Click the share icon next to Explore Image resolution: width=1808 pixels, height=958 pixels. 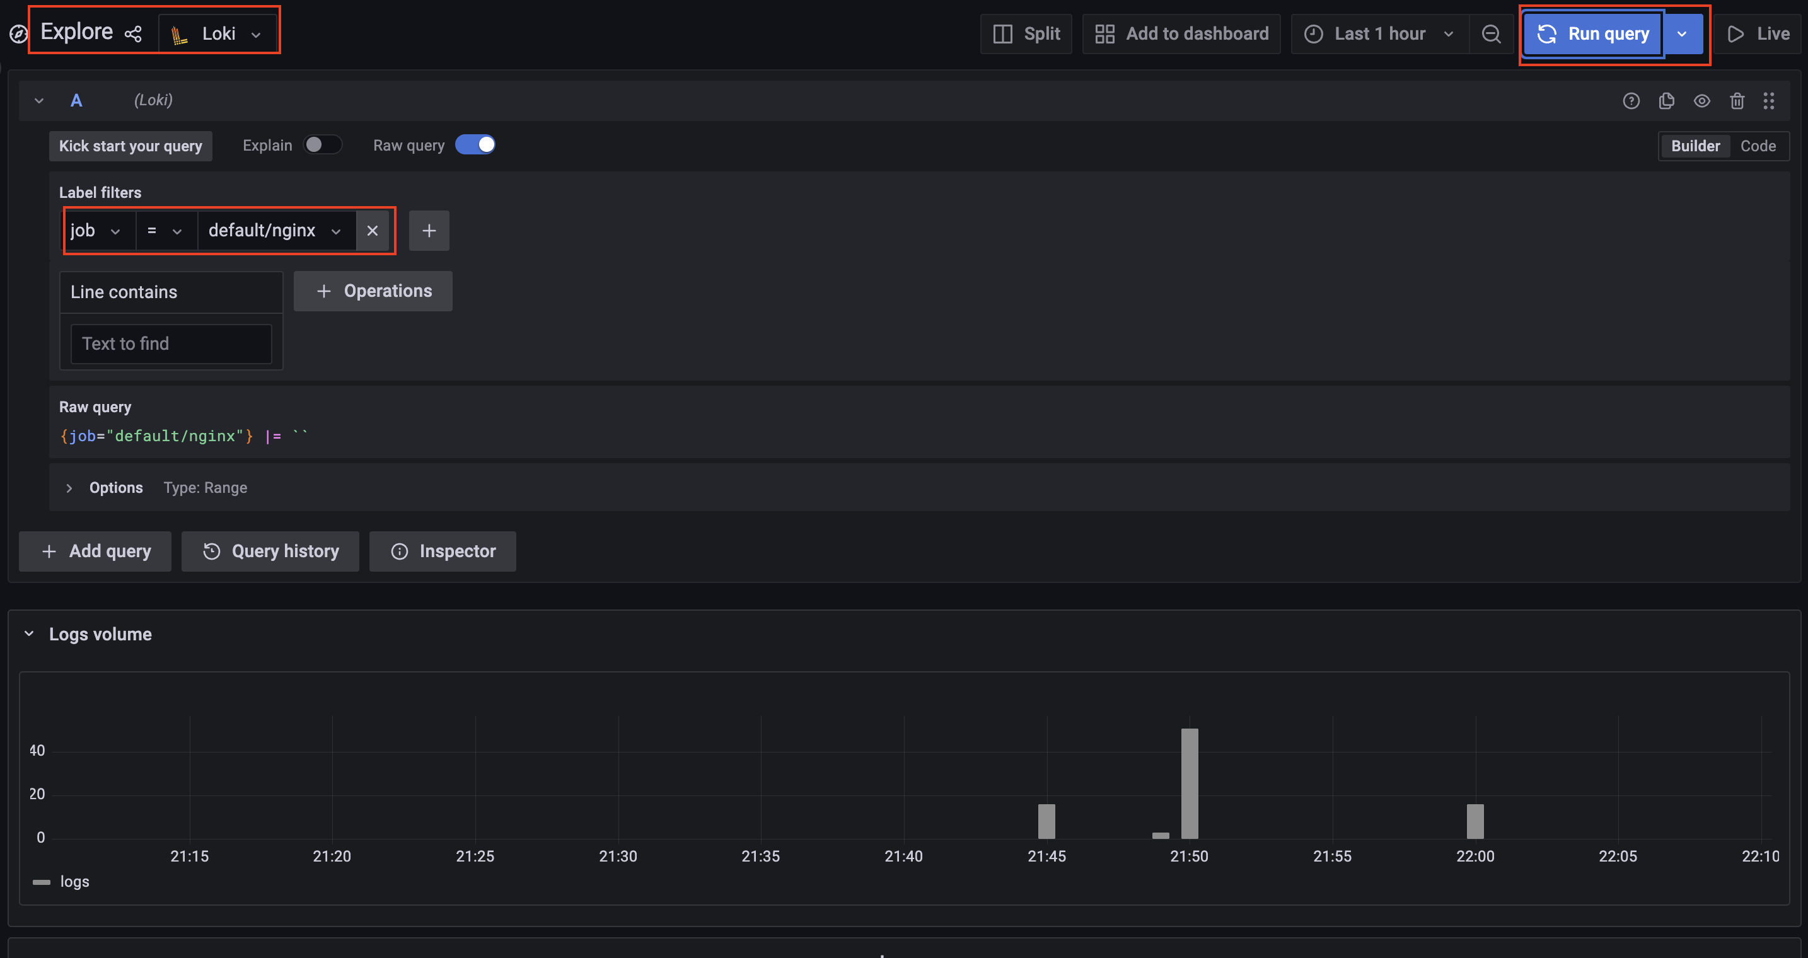pyautogui.click(x=132, y=33)
